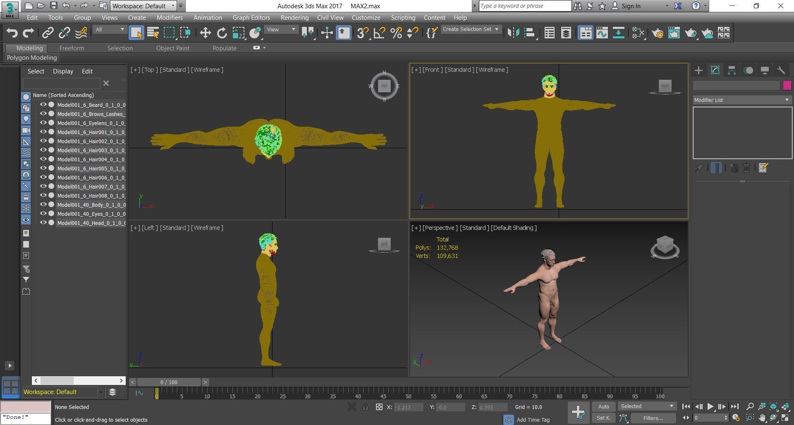
Task: Open the reference coordinate View dropdown
Action: pos(281,29)
